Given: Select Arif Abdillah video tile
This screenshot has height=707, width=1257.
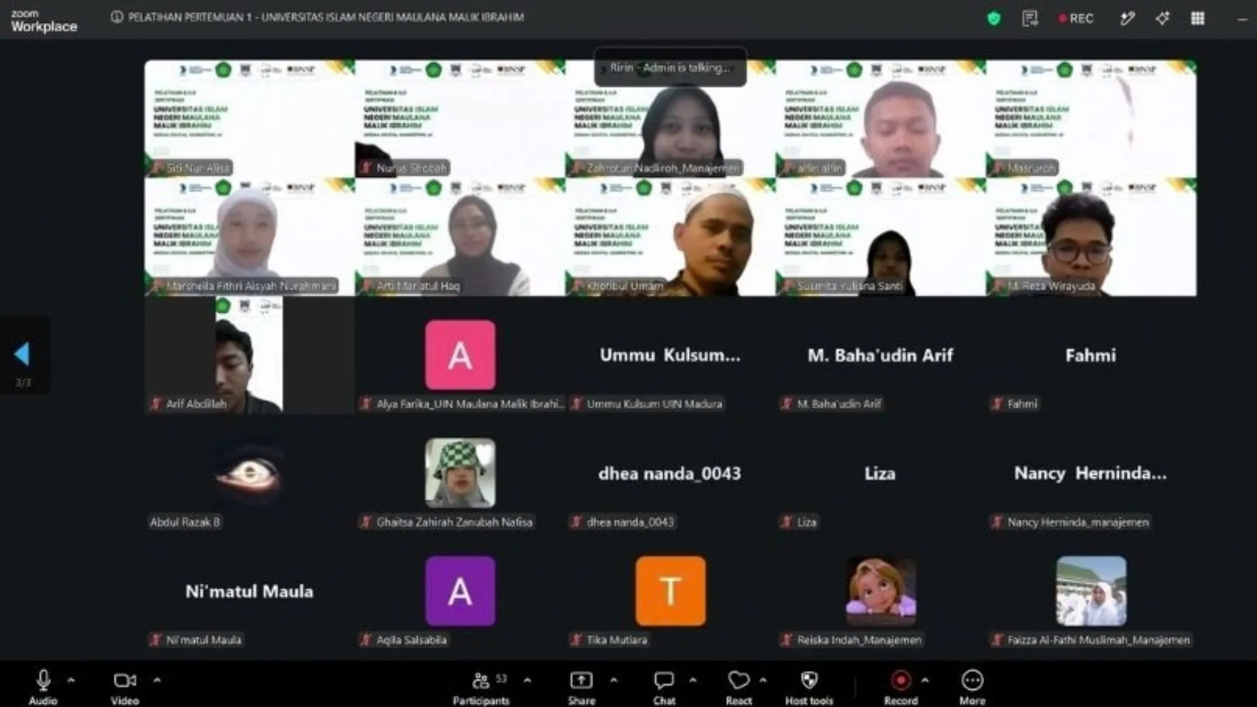Looking at the screenshot, I should 249,355.
